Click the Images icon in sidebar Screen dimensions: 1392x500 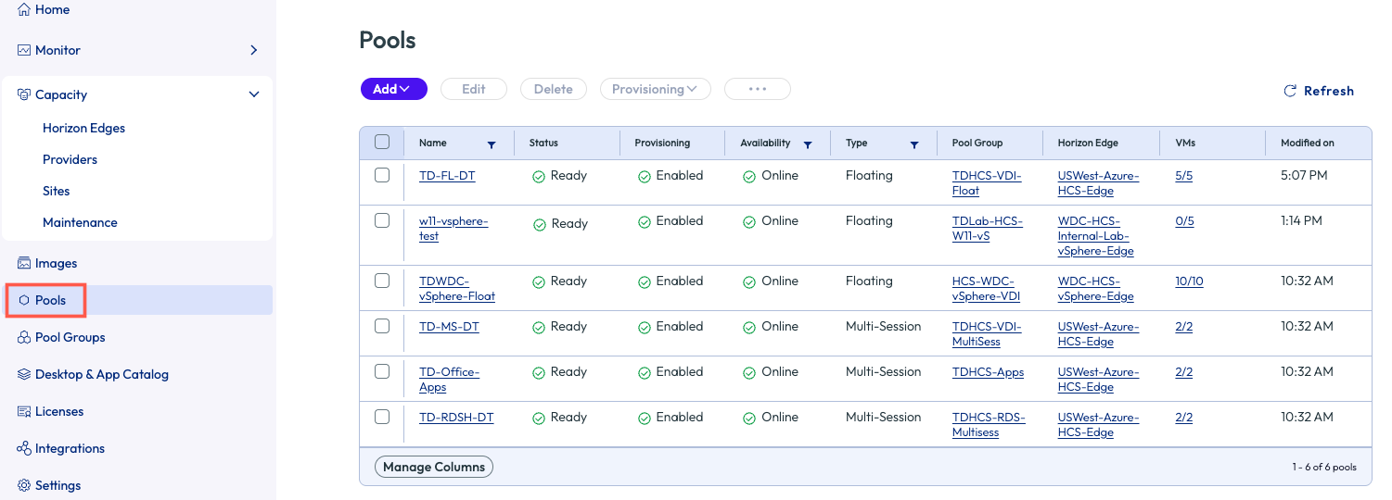click(24, 264)
